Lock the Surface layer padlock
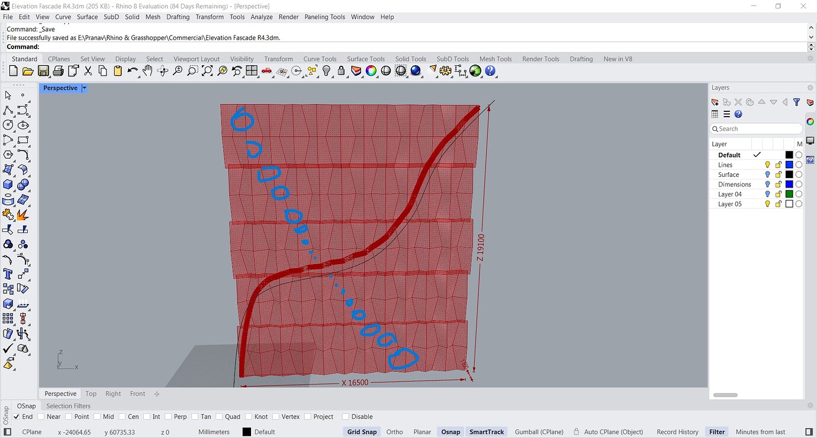817x438 pixels. pyautogui.click(x=778, y=175)
